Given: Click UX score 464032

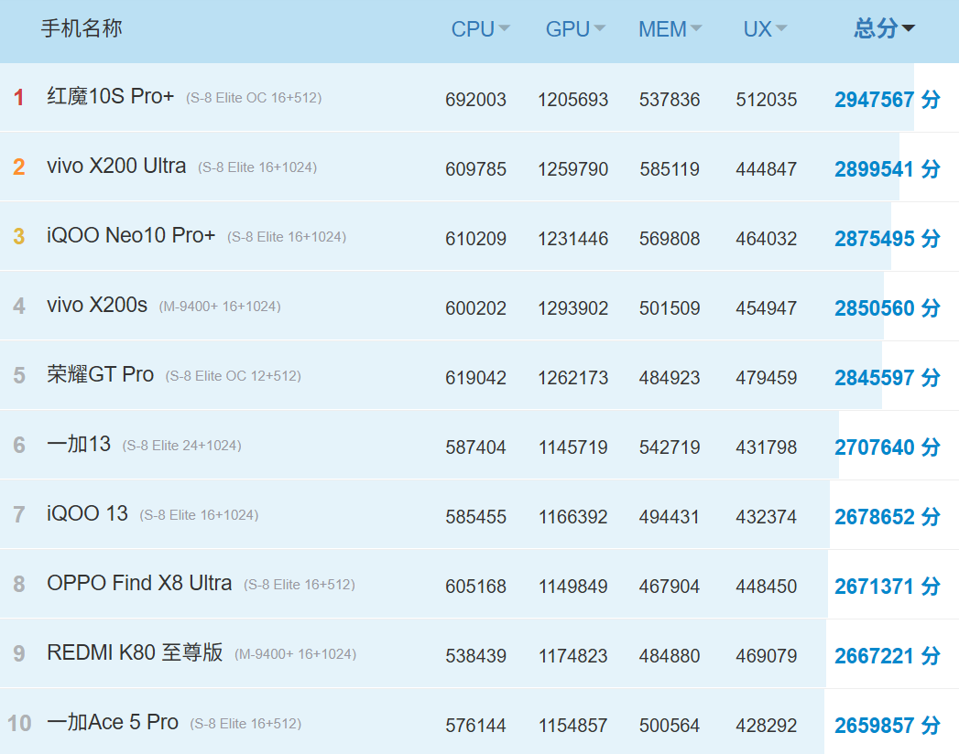Looking at the screenshot, I should tap(767, 239).
